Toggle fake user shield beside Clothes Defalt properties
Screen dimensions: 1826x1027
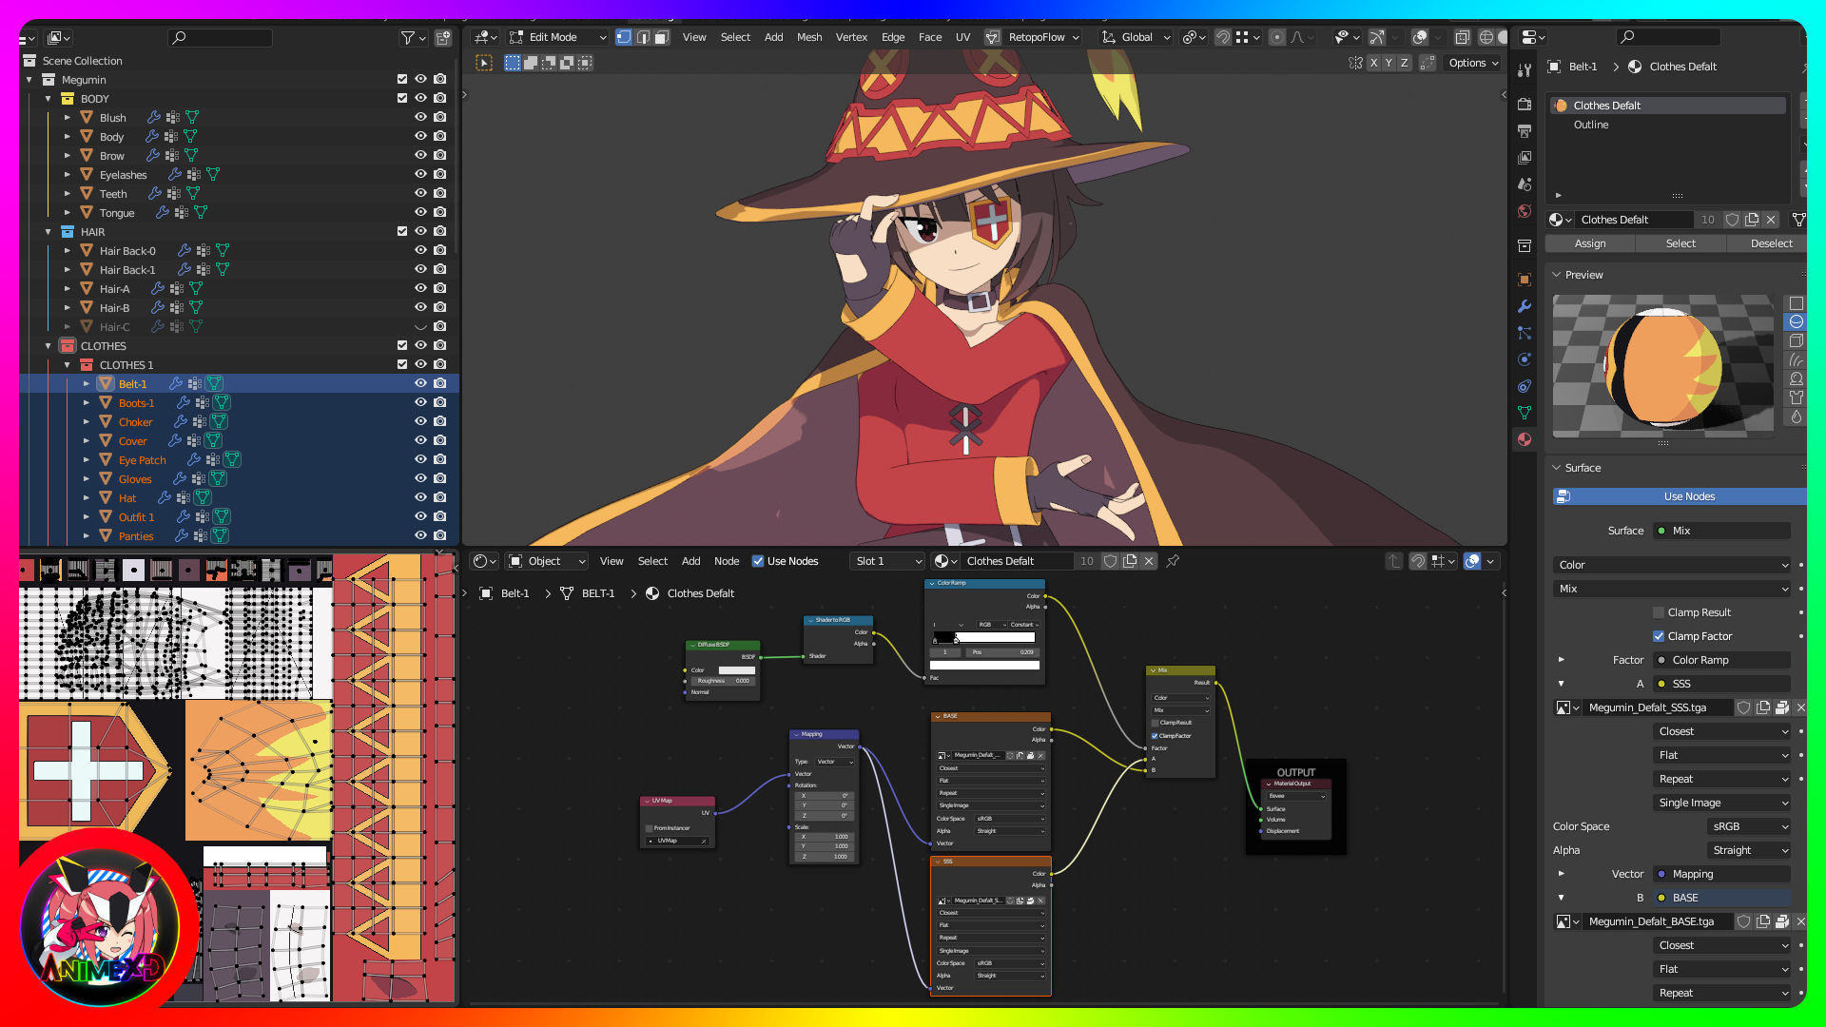click(x=1733, y=220)
